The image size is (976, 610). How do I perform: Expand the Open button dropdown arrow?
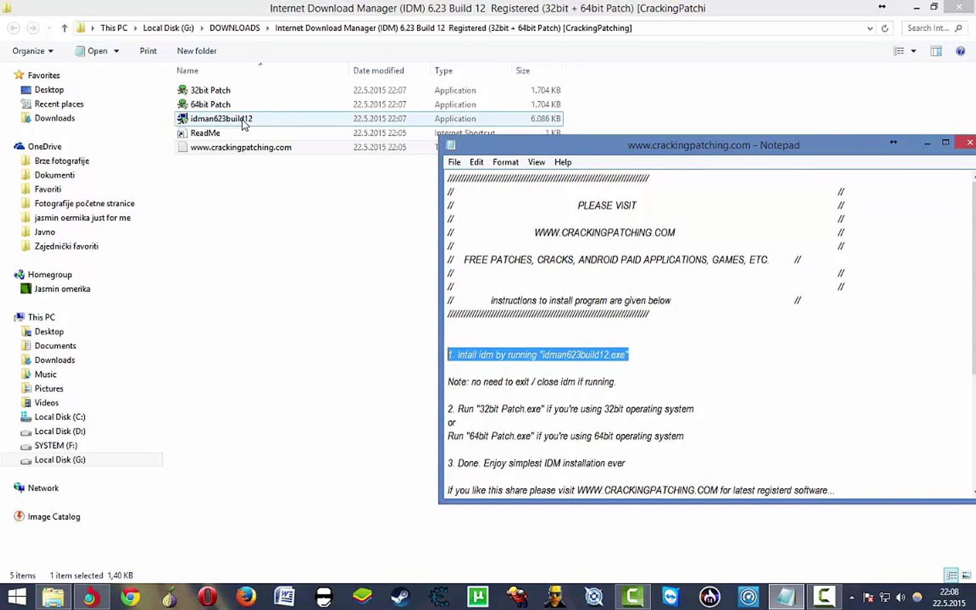(116, 51)
